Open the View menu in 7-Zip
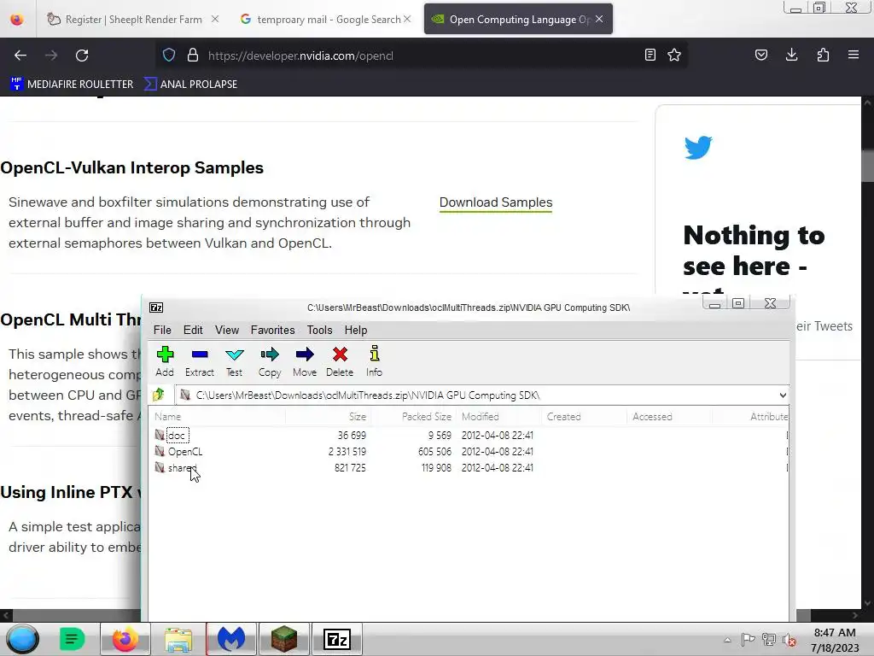The height and width of the screenshot is (656, 874). point(227,330)
